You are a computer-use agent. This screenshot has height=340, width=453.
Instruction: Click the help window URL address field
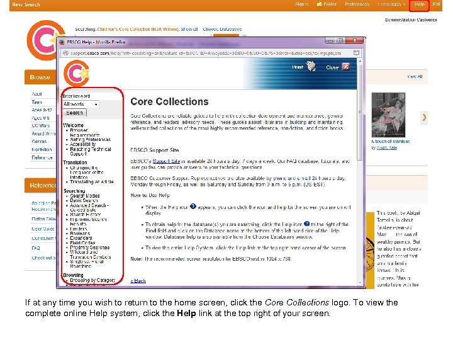[x=205, y=53]
